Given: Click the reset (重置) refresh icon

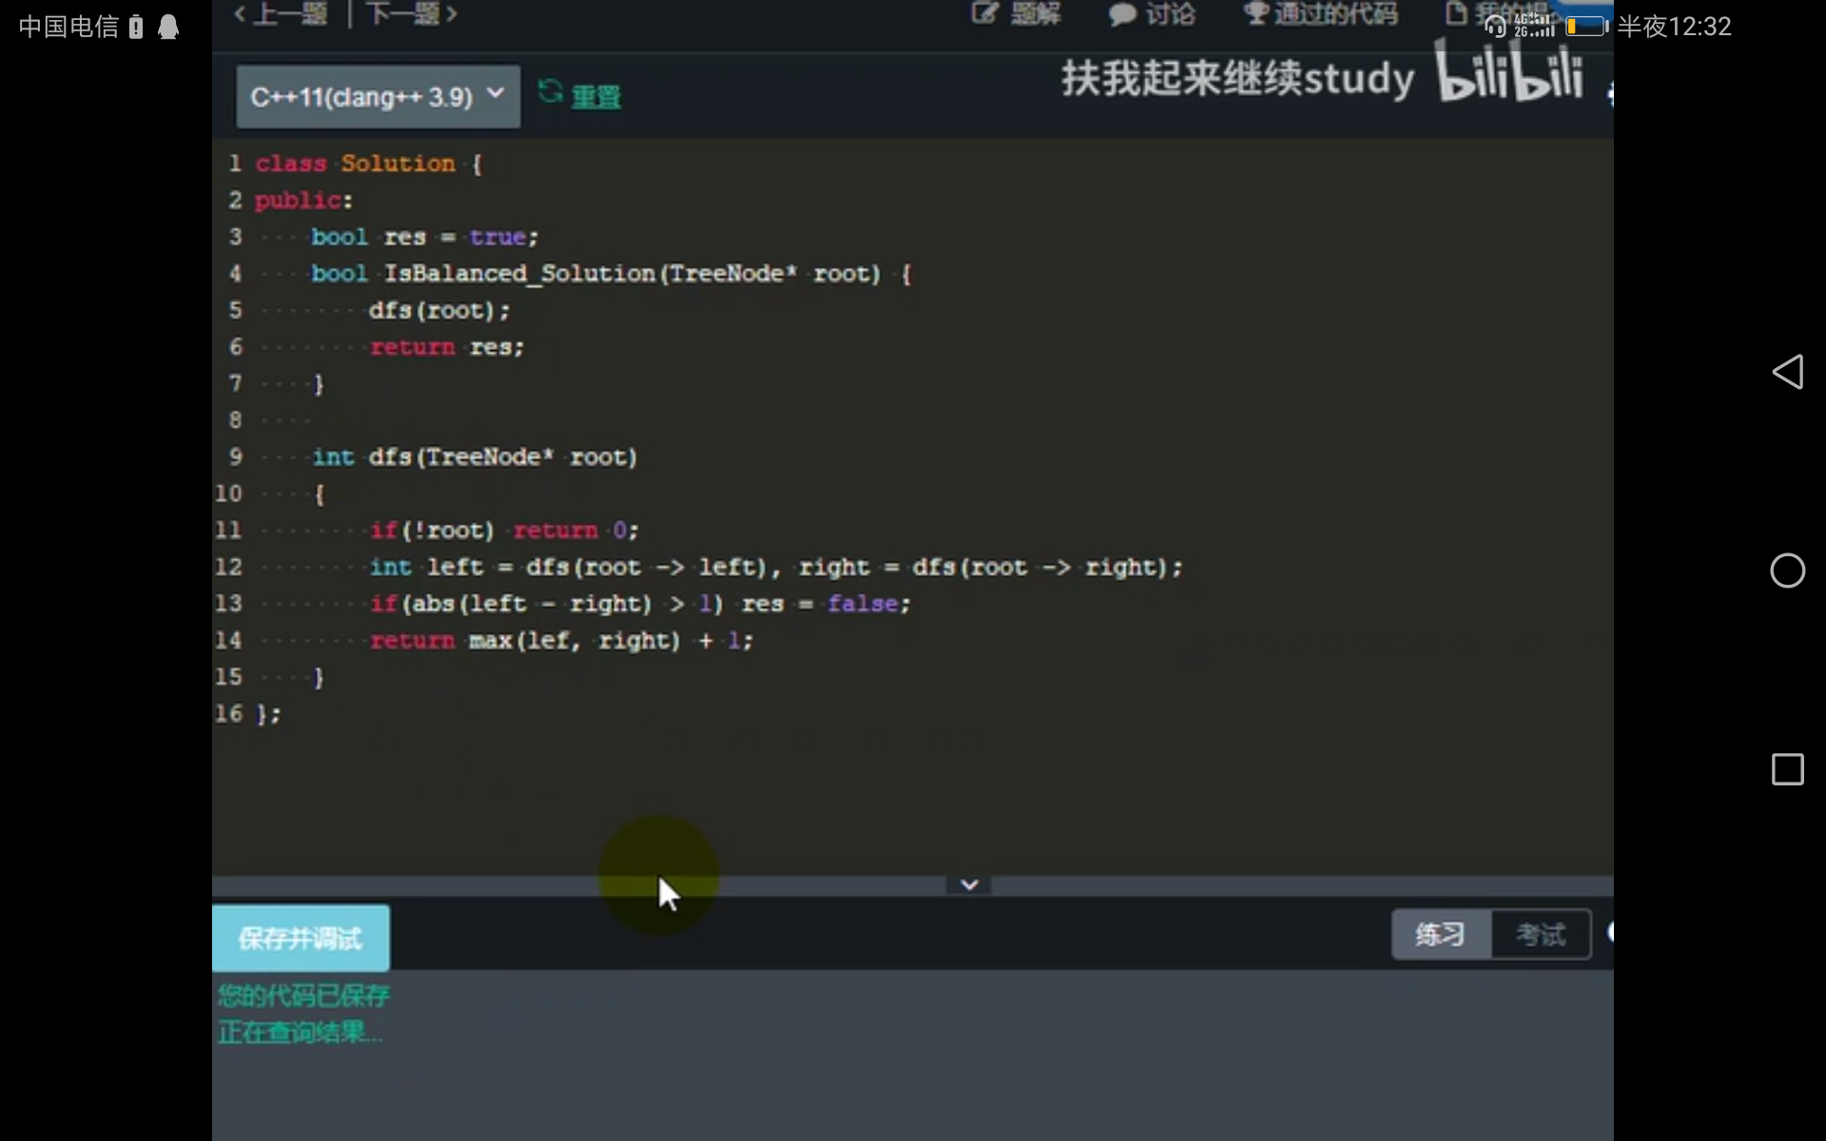Looking at the screenshot, I should point(550,92).
